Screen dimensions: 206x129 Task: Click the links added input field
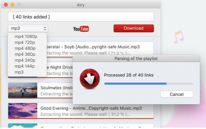81,17
